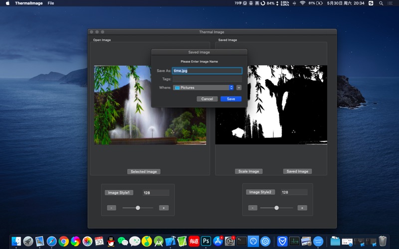This screenshot has height=249, width=399.
Task: Open Finder from the dock
Action: [16, 242]
